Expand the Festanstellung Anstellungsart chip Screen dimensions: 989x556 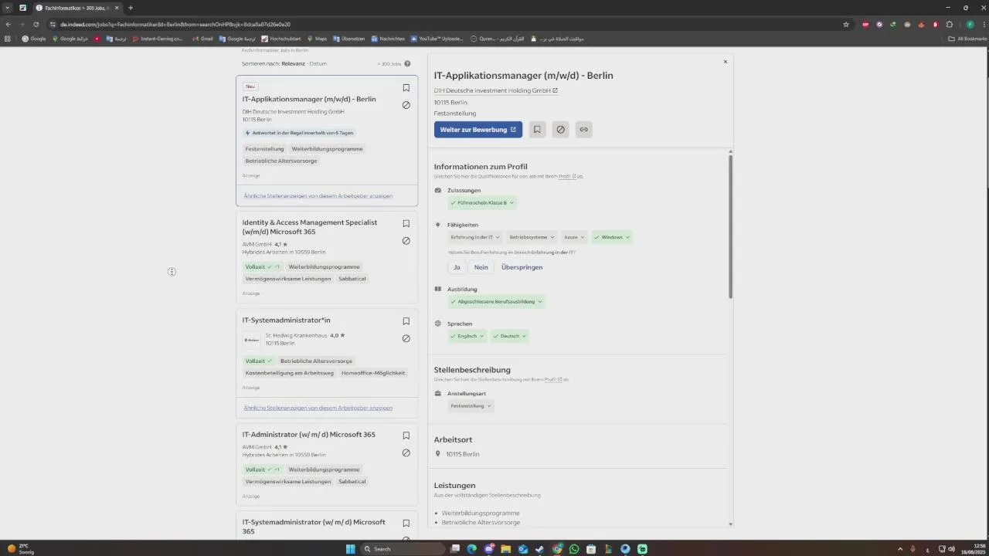(471, 406)
